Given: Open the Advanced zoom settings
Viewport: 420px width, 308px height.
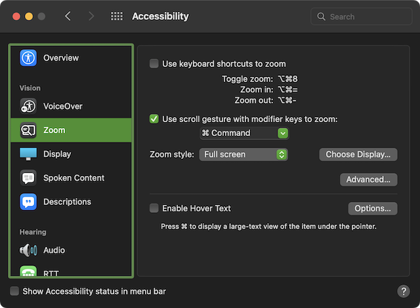Looking at the screenshot, I should [x=368, y=179].
